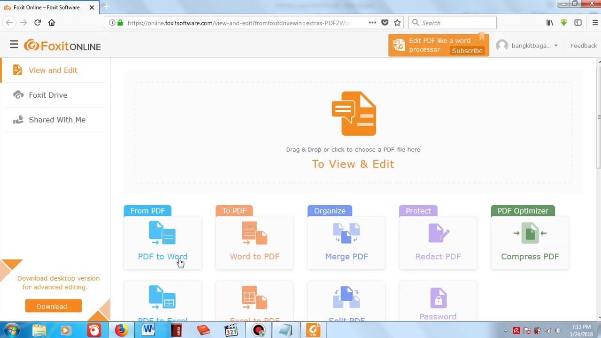The image size is (601, 338).
Task: Open Shared With Me sidebar item
Action: [x=57, y=120]
